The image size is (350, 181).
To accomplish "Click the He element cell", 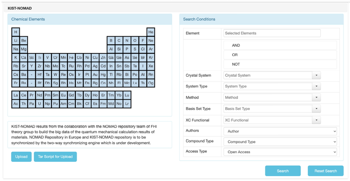I will coord(150,32).
